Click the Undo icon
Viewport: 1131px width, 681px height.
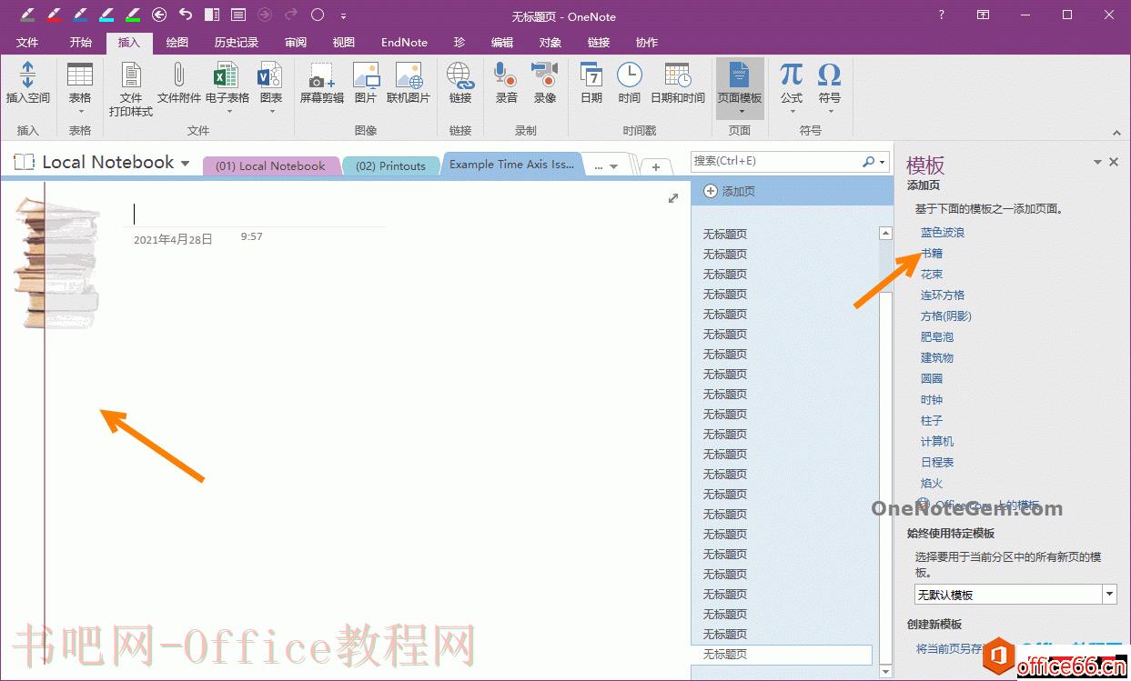point(186,15)
